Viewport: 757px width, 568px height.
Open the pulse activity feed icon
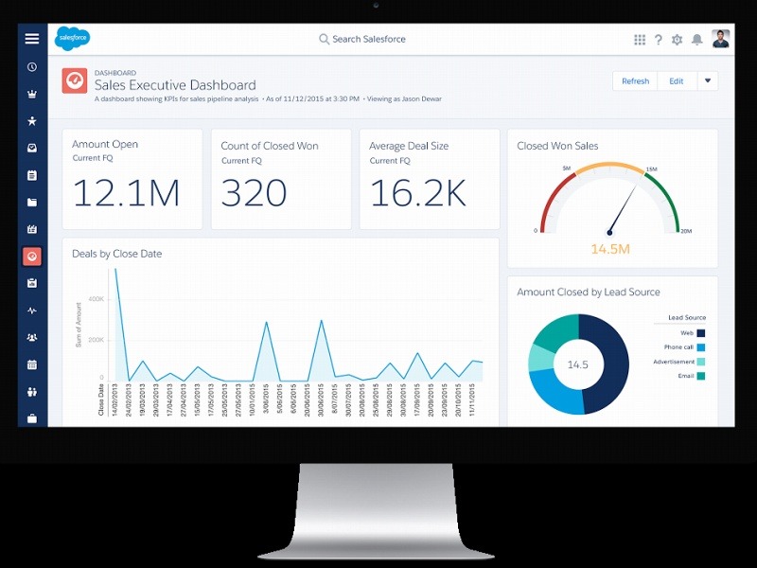pos(32,311)
